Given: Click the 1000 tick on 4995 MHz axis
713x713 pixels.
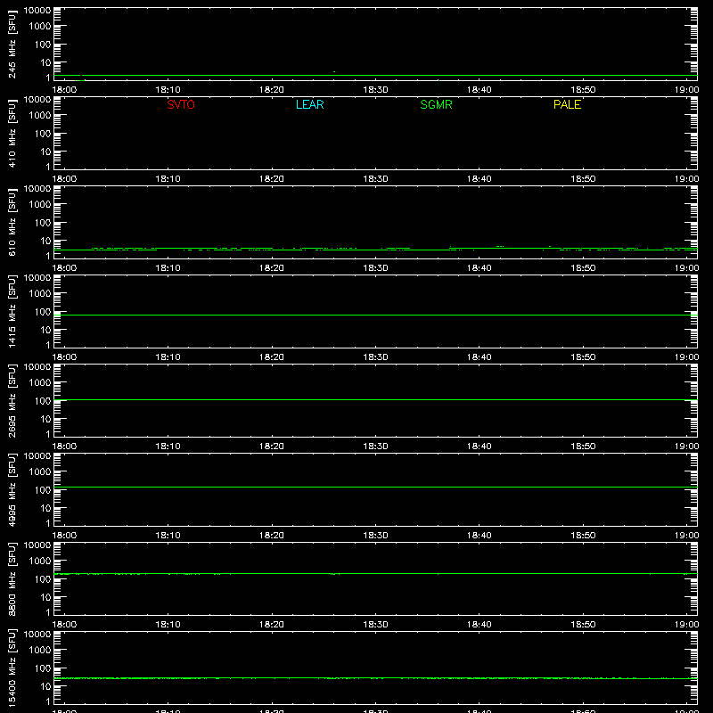Looking at the screenshot, I should click(40, 472).
